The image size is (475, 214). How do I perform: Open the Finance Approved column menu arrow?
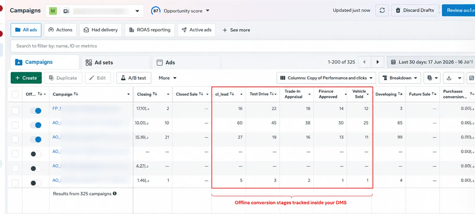[x=346, y=94]
